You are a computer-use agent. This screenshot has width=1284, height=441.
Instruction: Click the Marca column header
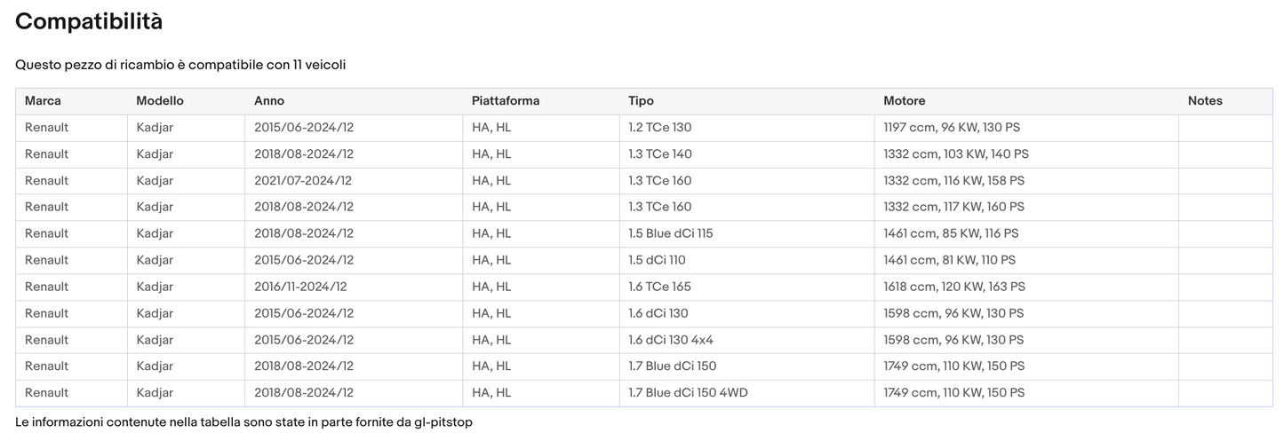pos(43,101)
